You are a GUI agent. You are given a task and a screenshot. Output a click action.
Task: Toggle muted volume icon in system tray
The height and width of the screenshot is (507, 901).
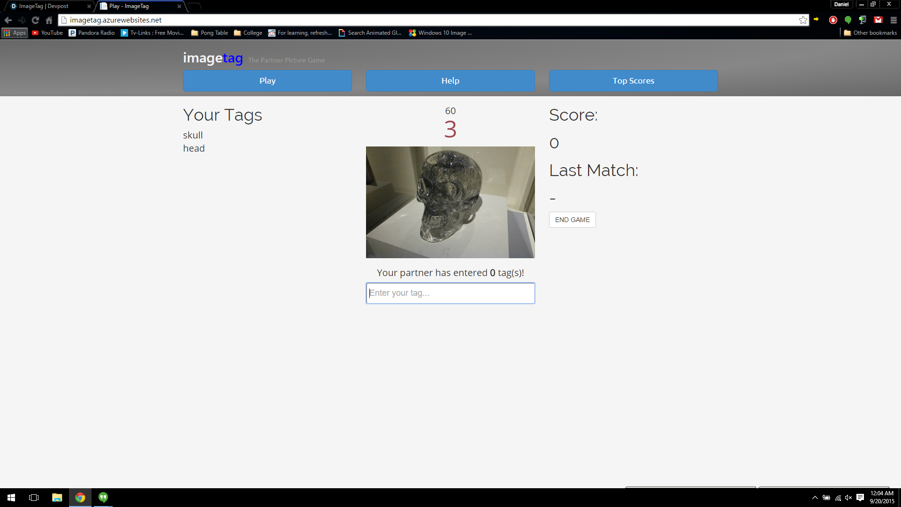[x=848, y=498]
